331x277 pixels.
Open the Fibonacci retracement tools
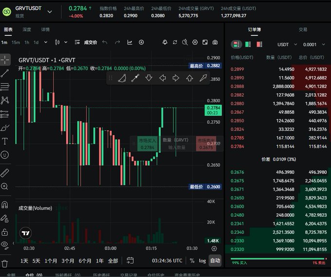point(5,87)
